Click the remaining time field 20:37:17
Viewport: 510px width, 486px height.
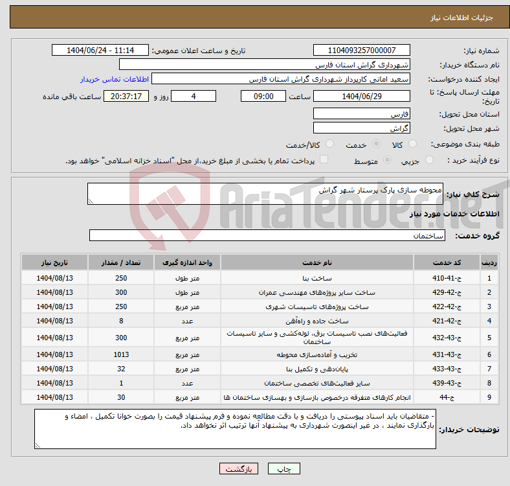click(x=126, y=96)
